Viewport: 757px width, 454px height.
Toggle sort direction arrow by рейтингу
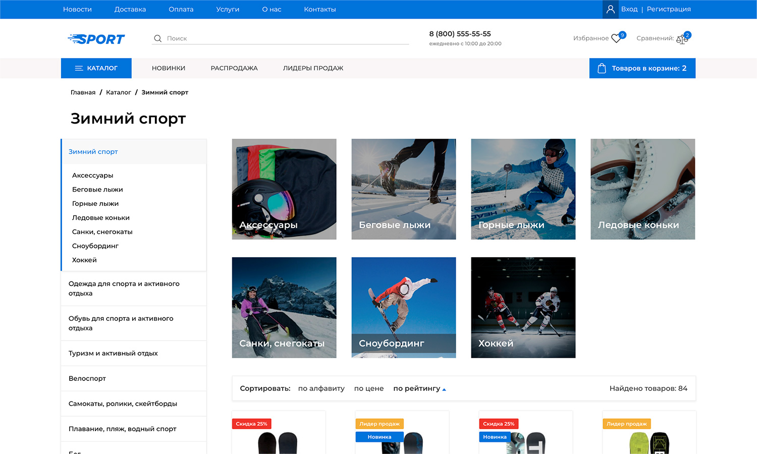click(444, 389)
